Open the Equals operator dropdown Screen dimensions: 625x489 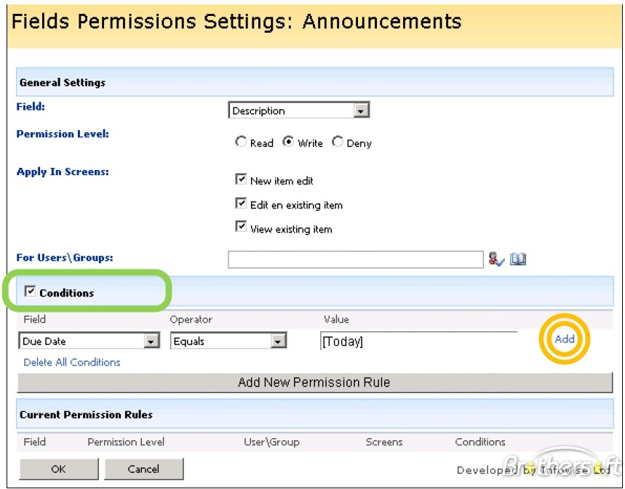pos(277,341)
